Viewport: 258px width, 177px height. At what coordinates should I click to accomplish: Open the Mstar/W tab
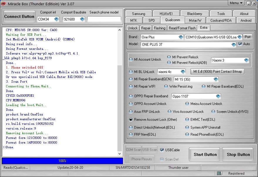pos(195,21)
